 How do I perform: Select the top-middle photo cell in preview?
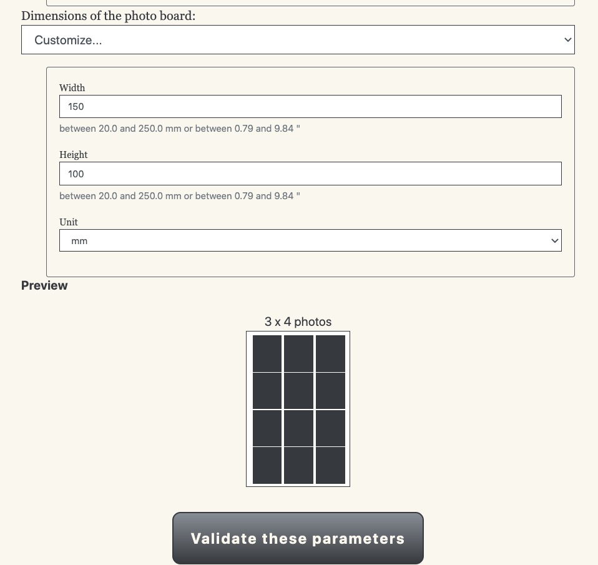coord(298,353)
